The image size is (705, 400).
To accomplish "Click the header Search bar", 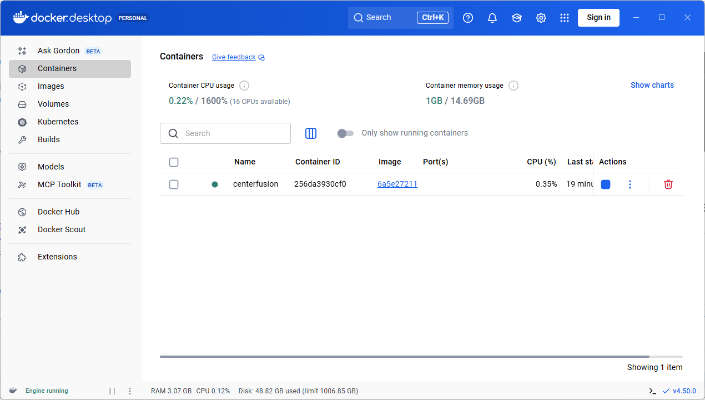I will (401, 18).
